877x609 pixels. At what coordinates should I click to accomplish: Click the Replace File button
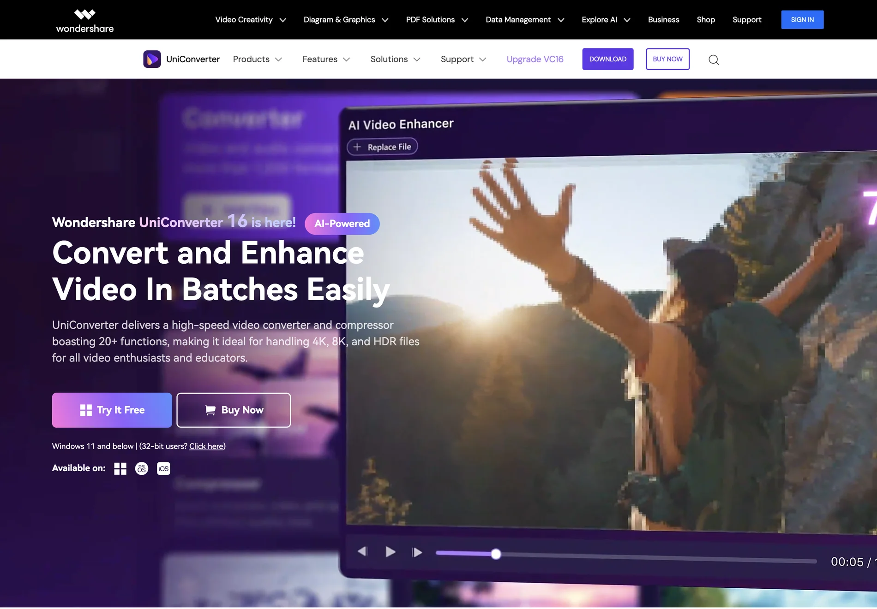point(382,147)
